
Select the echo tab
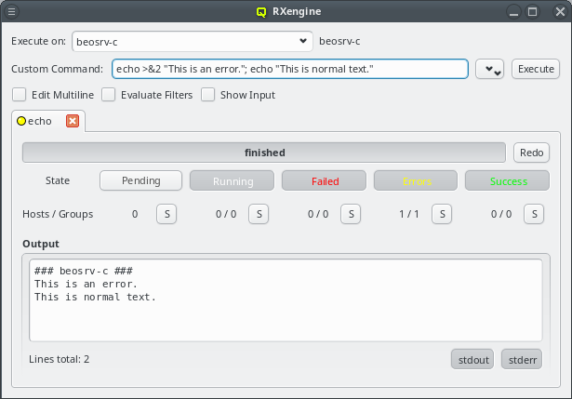[40, 122]
